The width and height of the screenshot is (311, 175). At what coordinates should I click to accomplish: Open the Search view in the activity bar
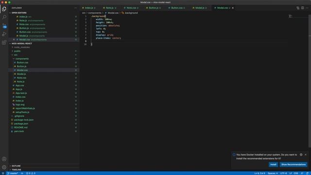tap(4, 17)
